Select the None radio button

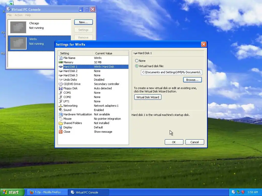tap(137, 61)
